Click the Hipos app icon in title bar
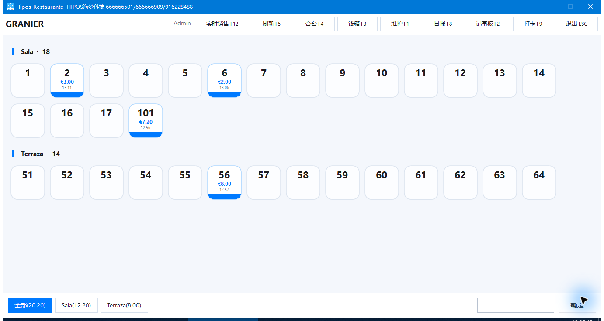Screen dimensions: 604x321 [x=10, y=7]
